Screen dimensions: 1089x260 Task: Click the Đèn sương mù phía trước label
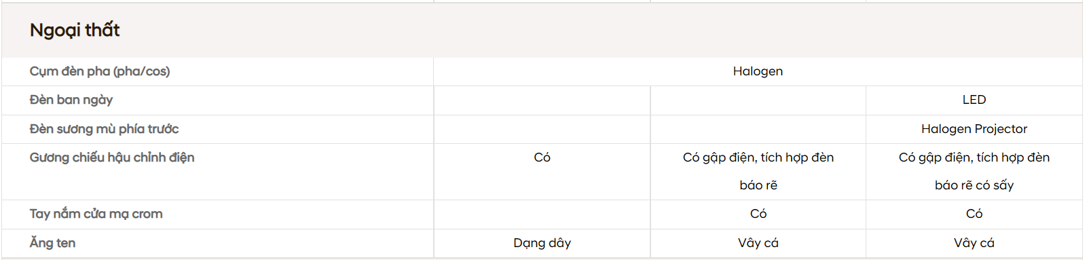coord(104,129)
